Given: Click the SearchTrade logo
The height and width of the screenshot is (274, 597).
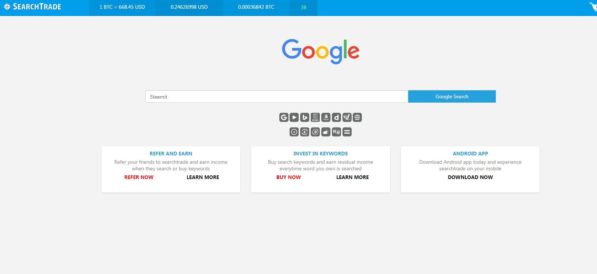Looking at the screenshot, I should pyautogui.click(x=32, y=7).
